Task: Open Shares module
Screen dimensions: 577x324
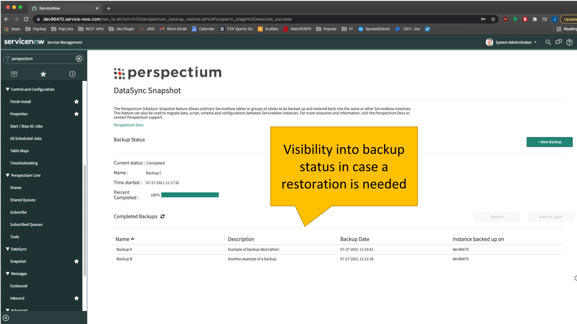Action: pyautogui.click(x=16, y=188)
